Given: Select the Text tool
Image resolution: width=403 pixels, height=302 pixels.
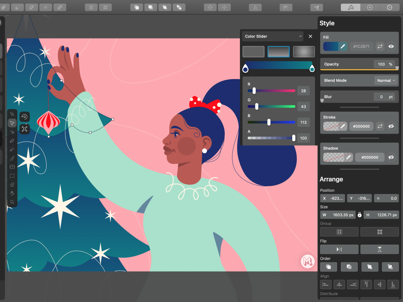Looking at the screenshot, I should coord(12,167).
